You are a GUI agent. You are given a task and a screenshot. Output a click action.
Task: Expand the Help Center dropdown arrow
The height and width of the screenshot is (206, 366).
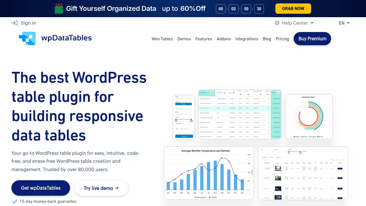point(312,23)
